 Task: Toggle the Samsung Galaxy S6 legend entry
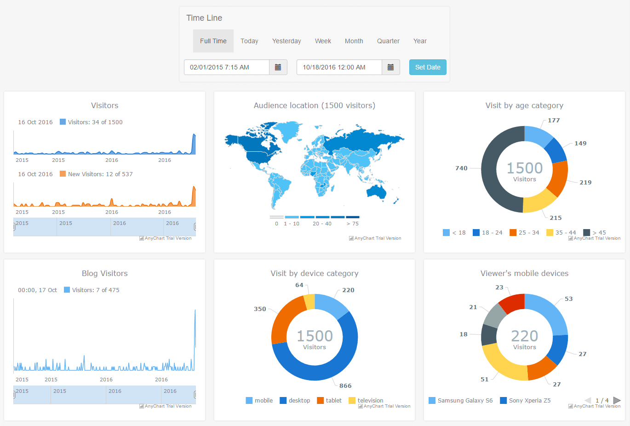tap(460, 400)
